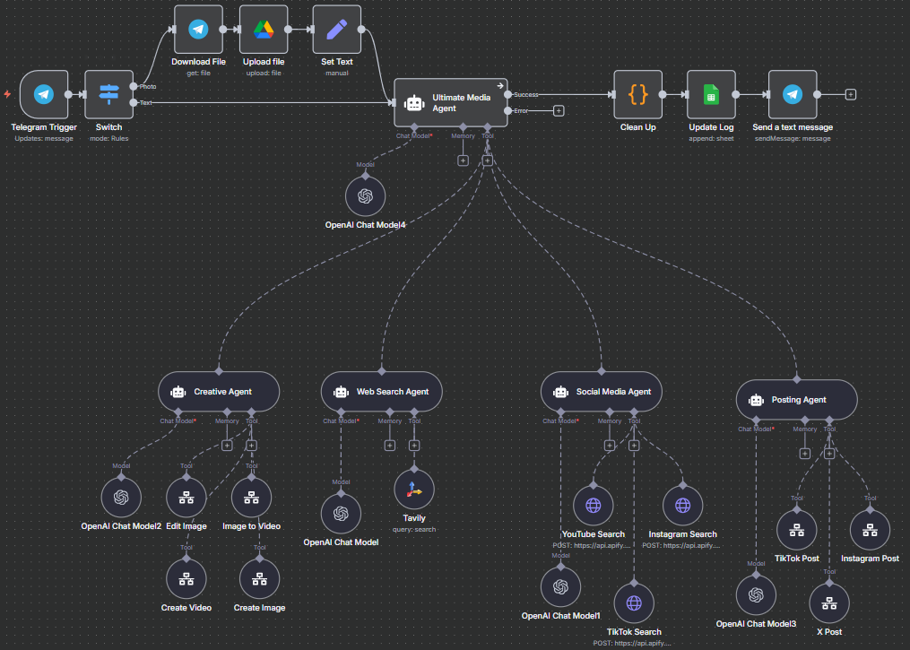
Task: Select the Creative Agent node
Action: [218, 391]
